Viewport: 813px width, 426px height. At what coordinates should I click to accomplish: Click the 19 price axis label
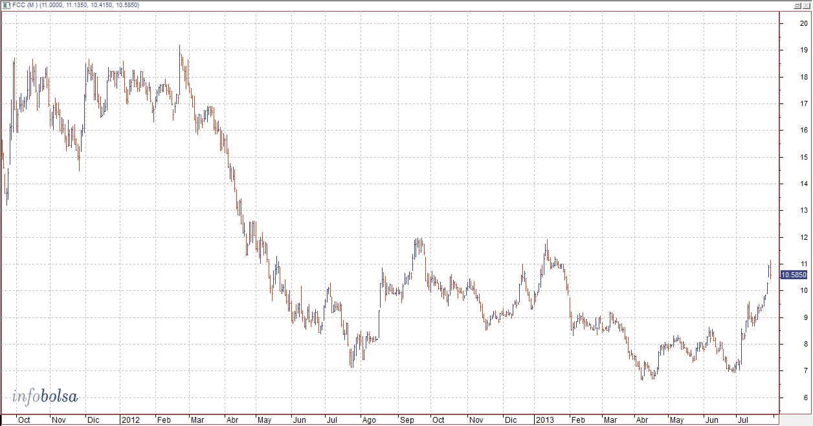pyautogui.click(x=803, y=50)
